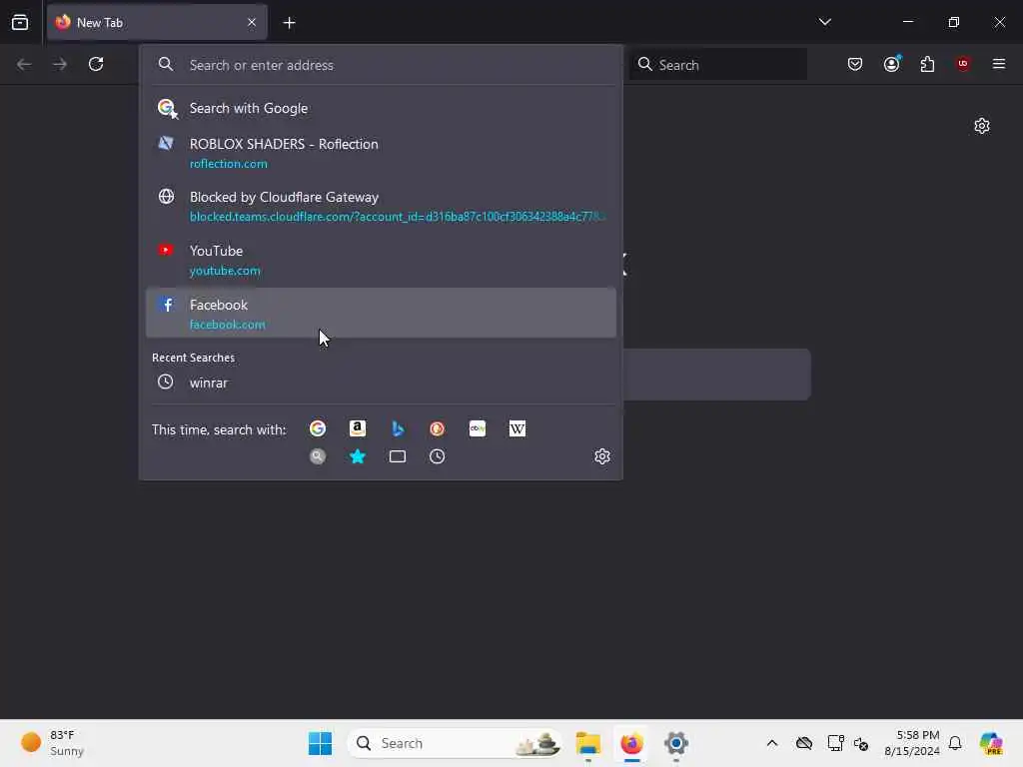Open the Windows Start menu
Image resolution: width=1023 pixels, height=767 pixels.
(320, 743)
